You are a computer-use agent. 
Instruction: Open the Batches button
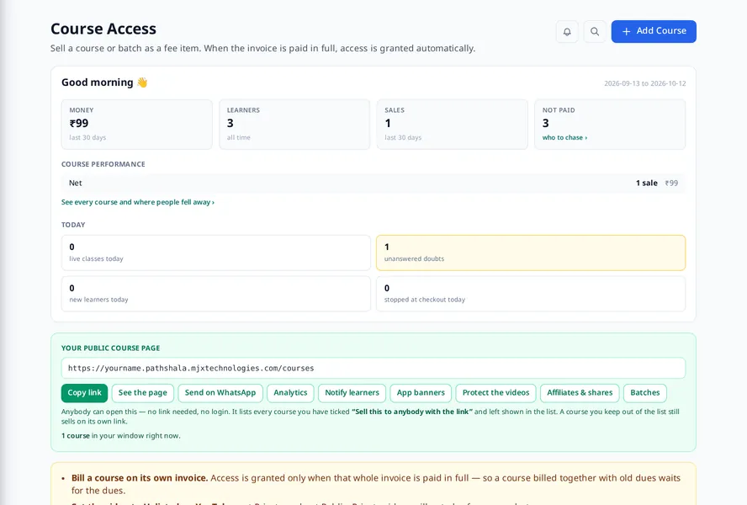pos(645,393)
